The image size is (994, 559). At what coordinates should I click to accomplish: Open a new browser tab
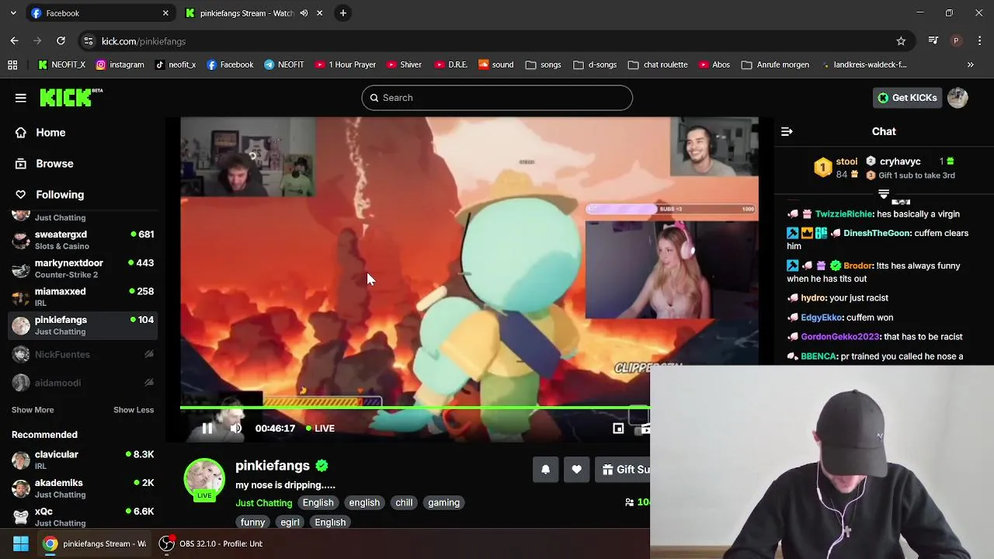343,13
